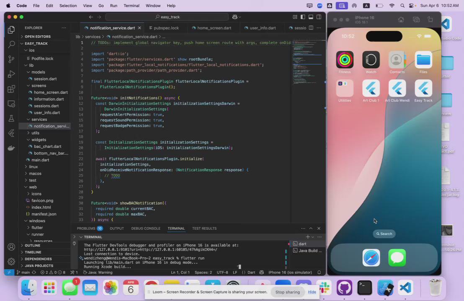The height and width of the screenshot is (301, 464).
Task: Close the bottom panel
Action: [x=319, y=228]
